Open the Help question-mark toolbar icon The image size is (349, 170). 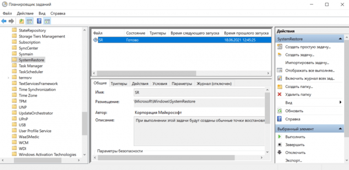(39, 21)
